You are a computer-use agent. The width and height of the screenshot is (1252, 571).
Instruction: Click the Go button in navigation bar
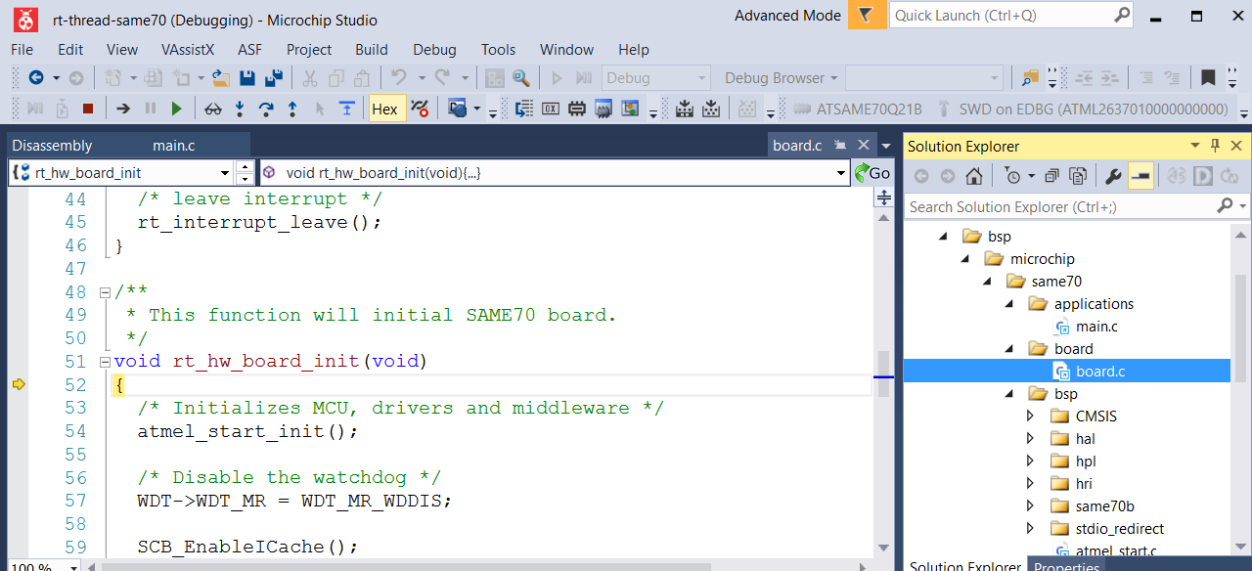(x=872, y=173)
